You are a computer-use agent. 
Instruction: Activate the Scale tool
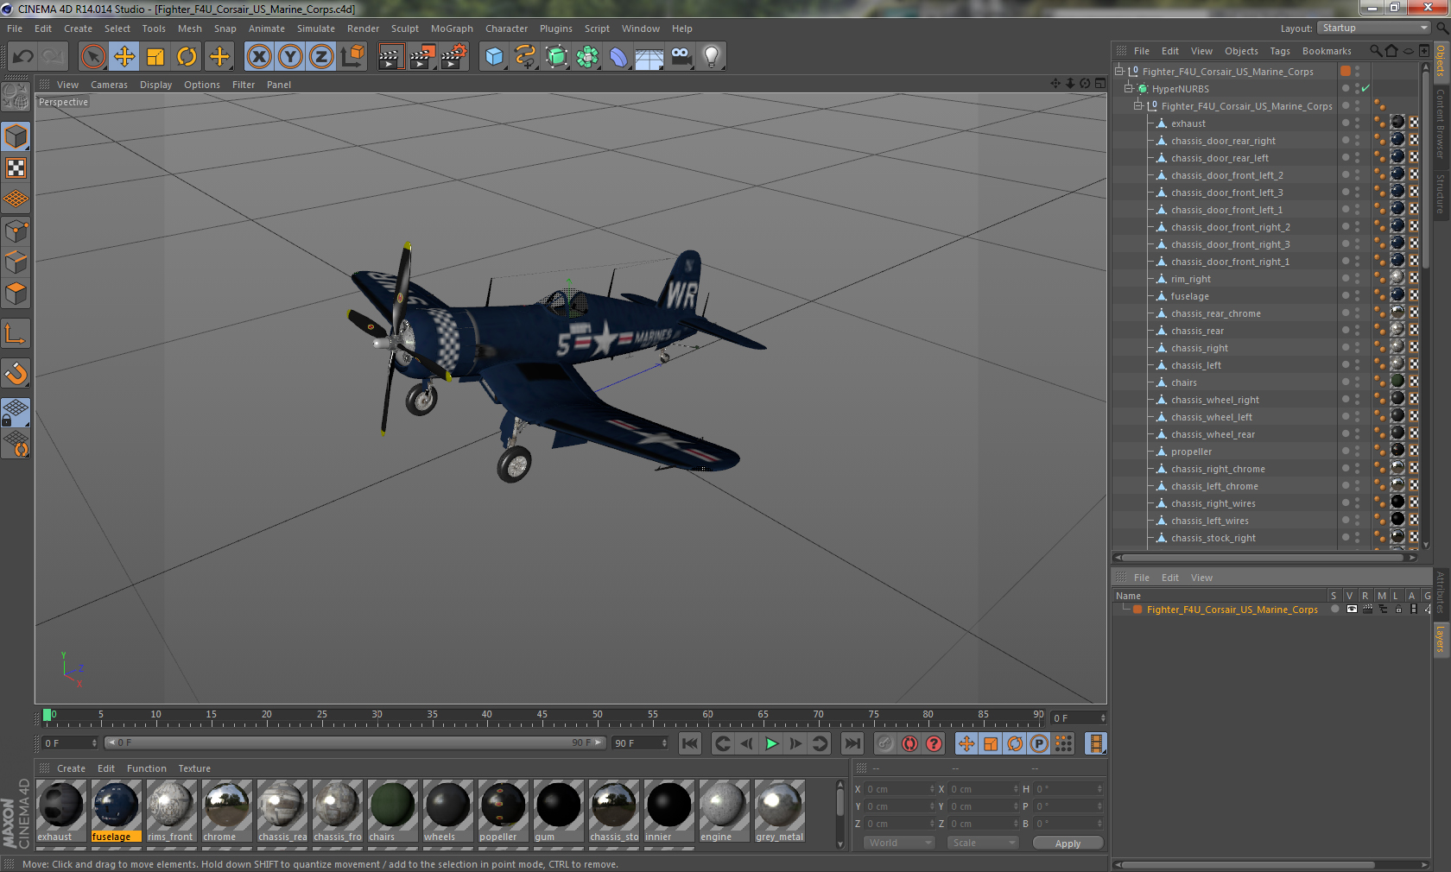pos(155,57)
